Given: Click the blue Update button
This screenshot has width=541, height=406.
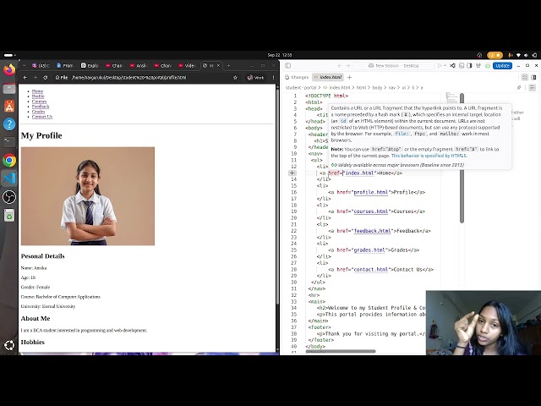Looking at the screenshot, I should point(502,66).
